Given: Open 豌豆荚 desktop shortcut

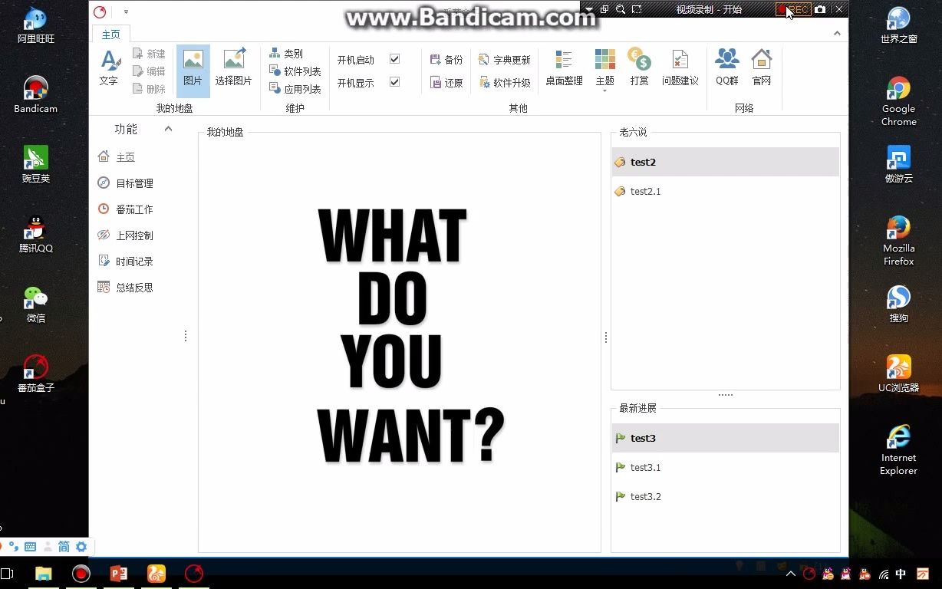Looking at the screenshot, I should click(35, 164).
